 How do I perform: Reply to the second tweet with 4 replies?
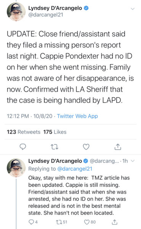33,222
